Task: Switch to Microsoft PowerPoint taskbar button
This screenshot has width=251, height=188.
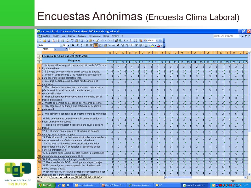Action: (113, 185)
